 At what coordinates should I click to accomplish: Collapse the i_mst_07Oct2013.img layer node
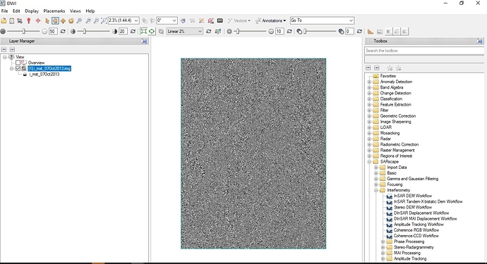(11, 68)
